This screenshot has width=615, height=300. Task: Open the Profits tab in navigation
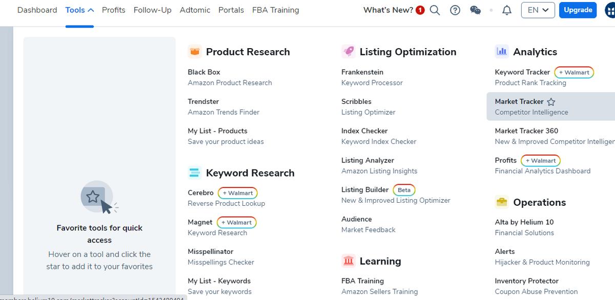[113, 10]
